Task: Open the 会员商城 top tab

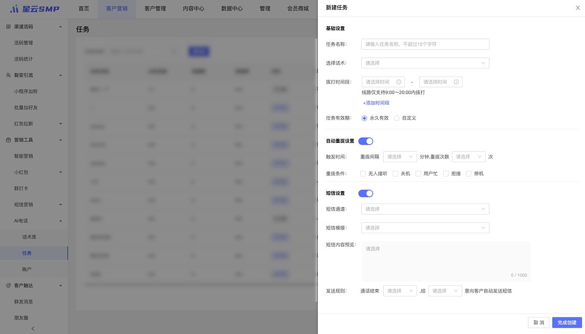Action: coord(298,9)
